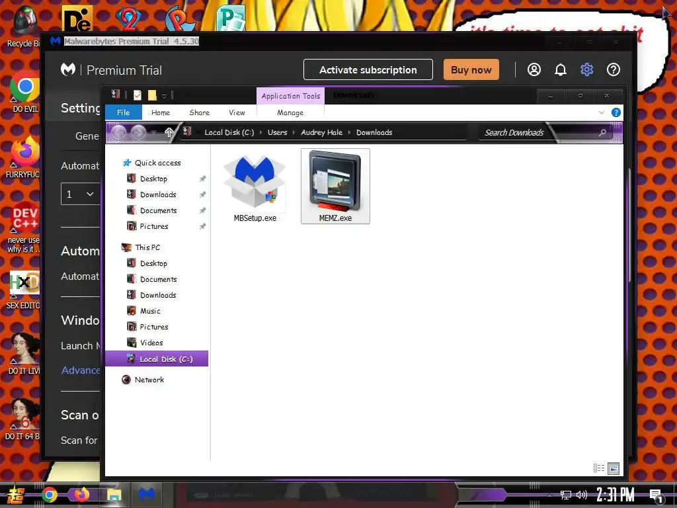Open Pictures under Quick access
The image size is (677, 508).
153,226
